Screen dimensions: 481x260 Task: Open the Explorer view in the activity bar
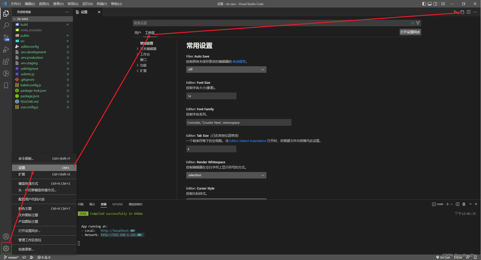pos(6,13)
